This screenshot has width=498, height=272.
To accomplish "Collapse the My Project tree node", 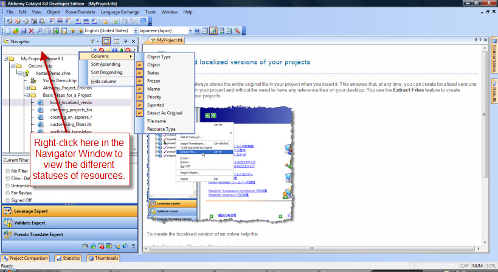I will click(5, 59).
